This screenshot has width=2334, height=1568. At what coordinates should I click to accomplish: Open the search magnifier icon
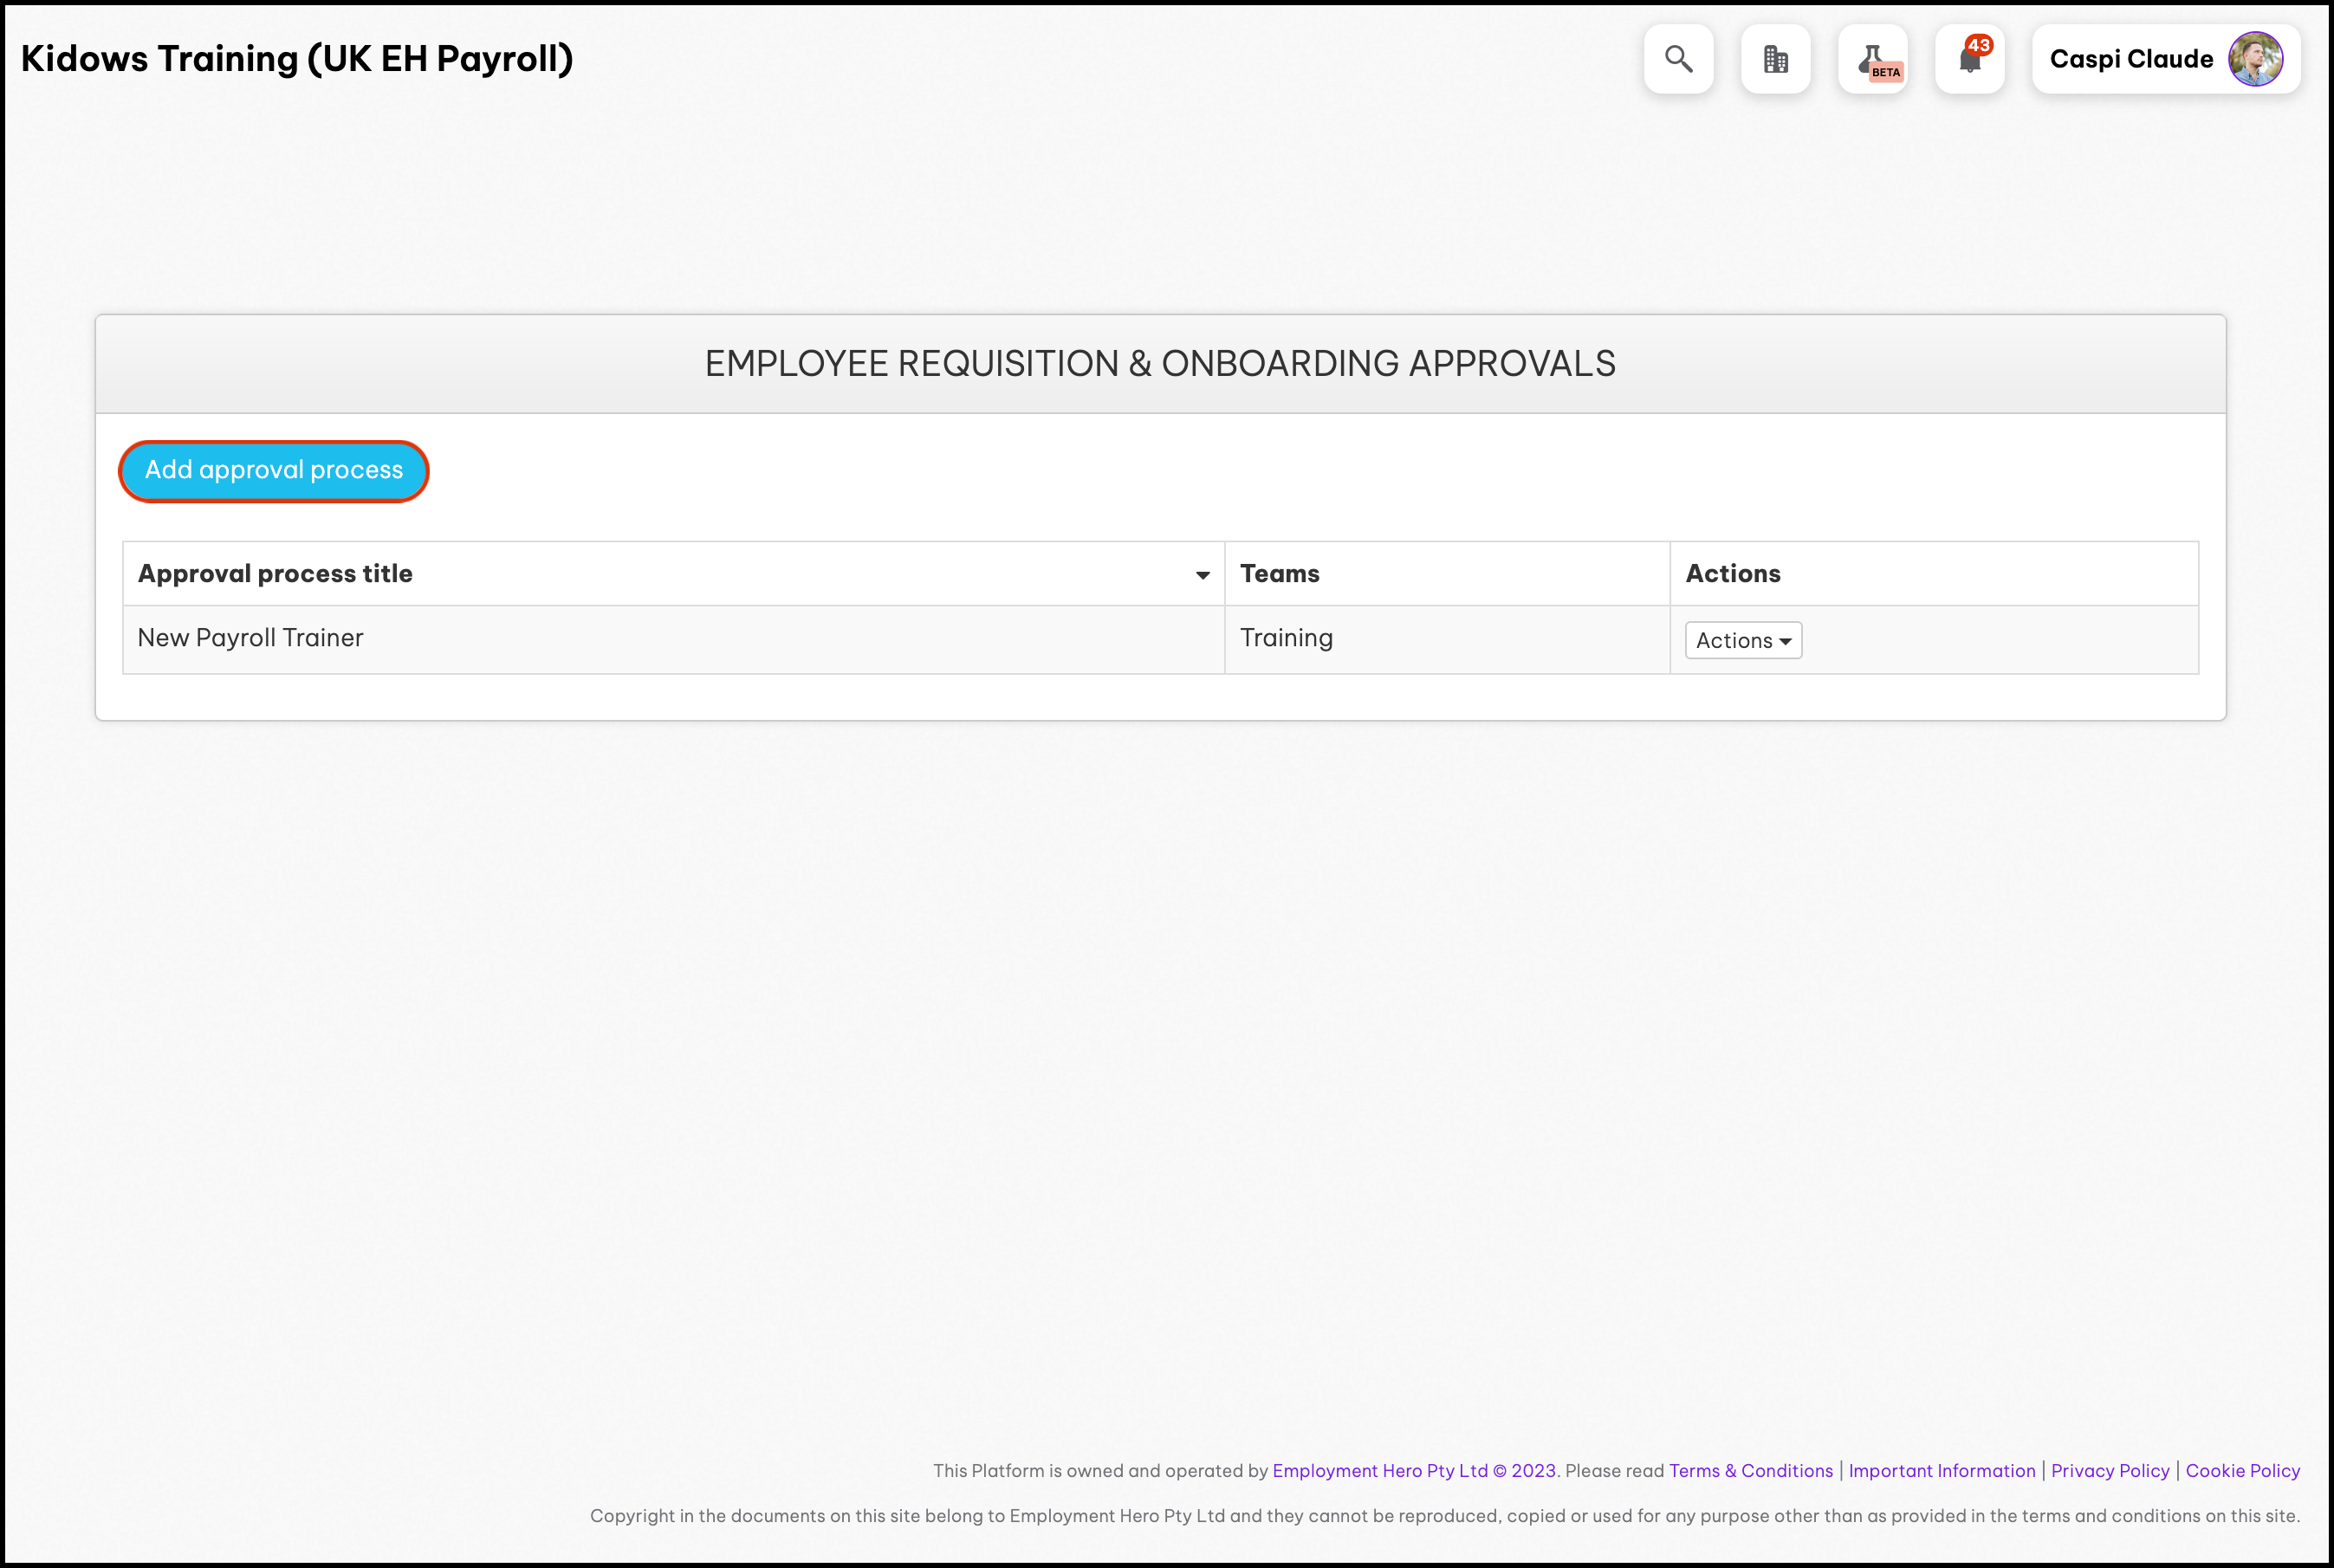tap(1678, 59)
